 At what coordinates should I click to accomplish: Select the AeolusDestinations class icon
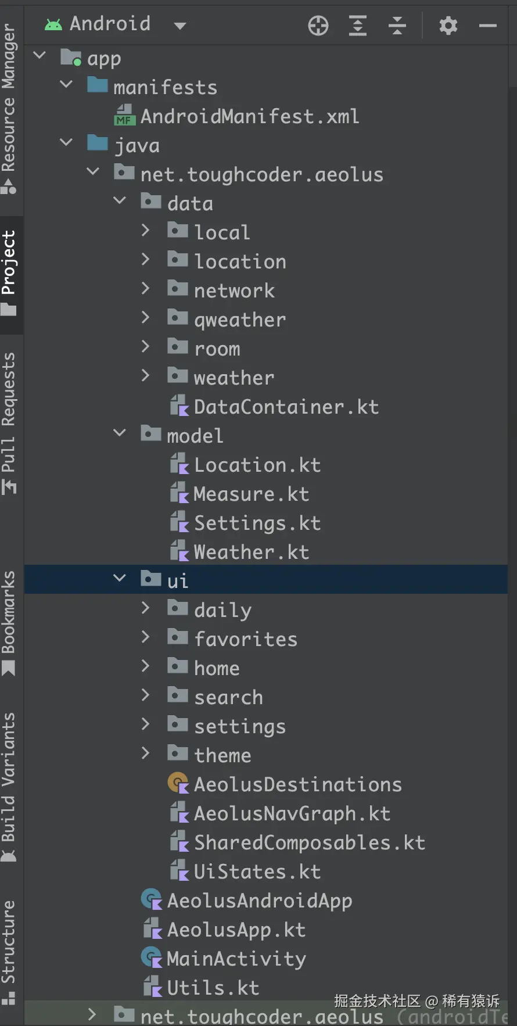tap(178, 783)
